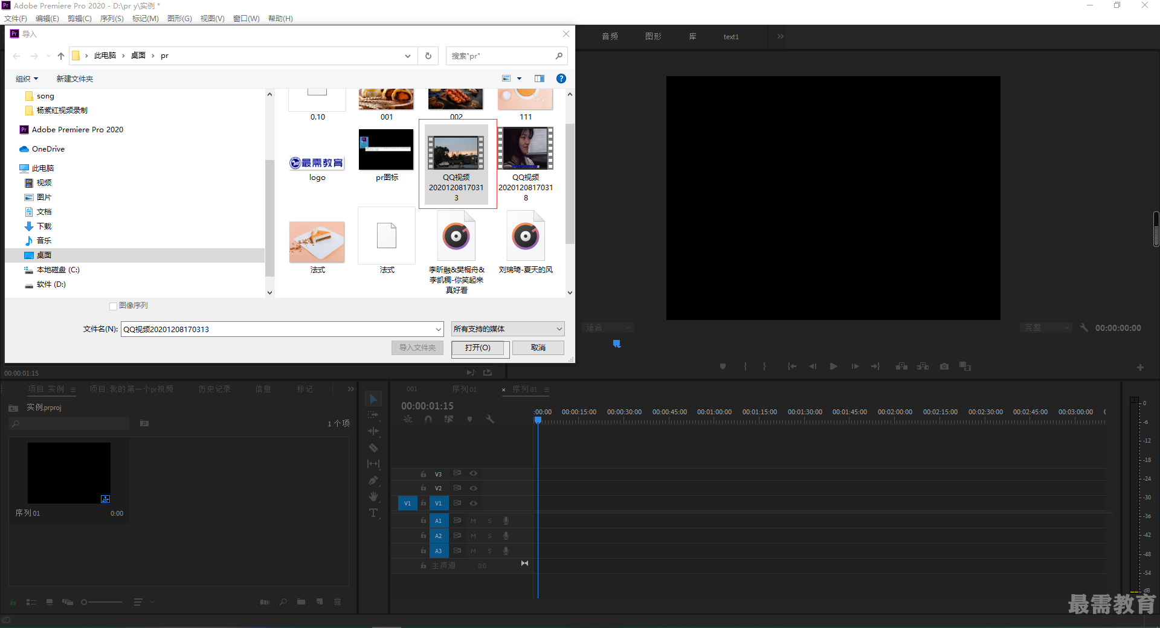The image size is (1160, 628).
Task: Switch project panel to icon view
Action: [x=50, y=602]
